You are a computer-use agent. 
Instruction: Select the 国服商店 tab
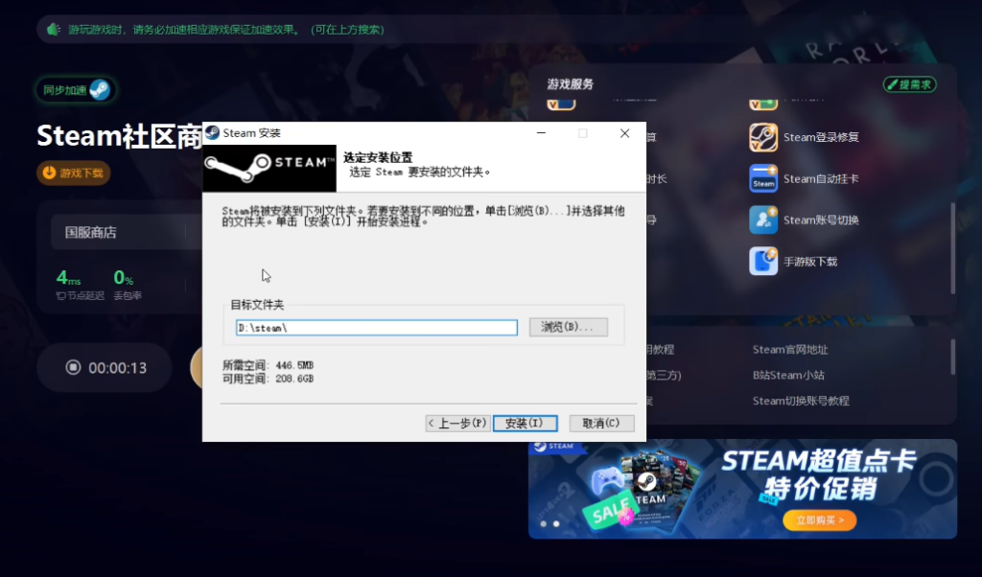coord(91,233)
